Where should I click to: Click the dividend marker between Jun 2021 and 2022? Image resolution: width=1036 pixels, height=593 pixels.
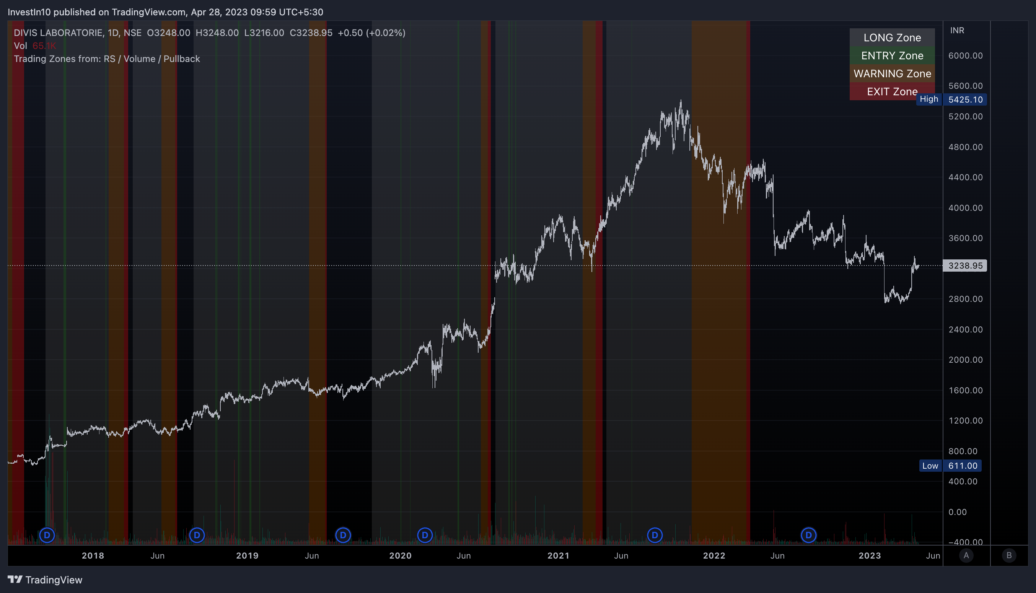tap(655, 535)
